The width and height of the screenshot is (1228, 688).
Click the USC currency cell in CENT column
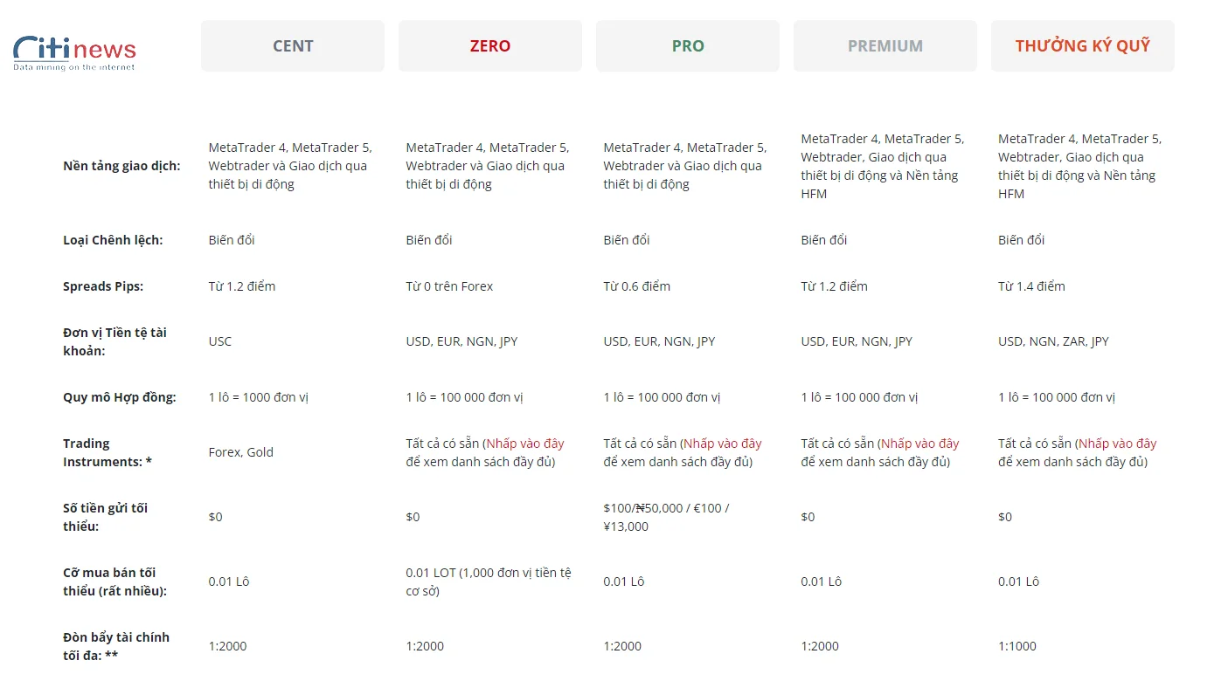220,341
